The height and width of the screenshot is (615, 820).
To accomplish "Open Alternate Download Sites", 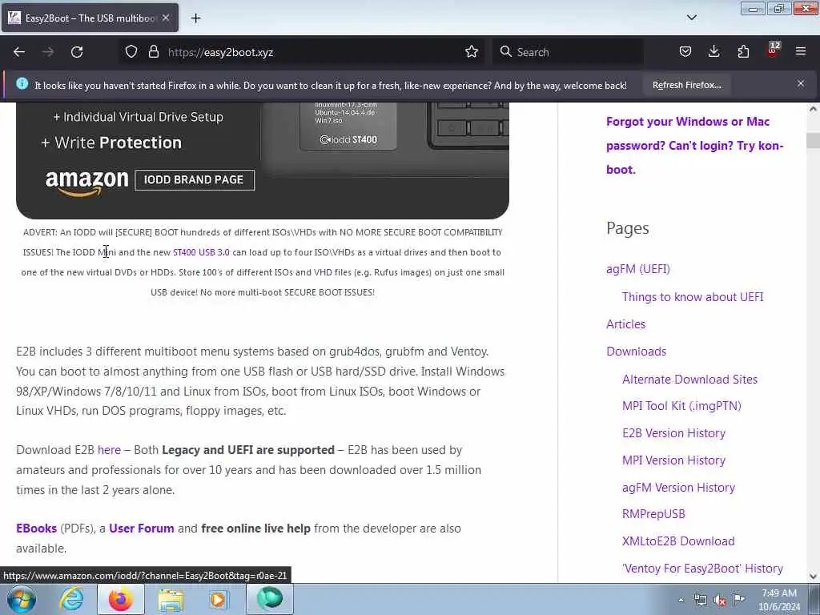I will (x=689, y=379).
